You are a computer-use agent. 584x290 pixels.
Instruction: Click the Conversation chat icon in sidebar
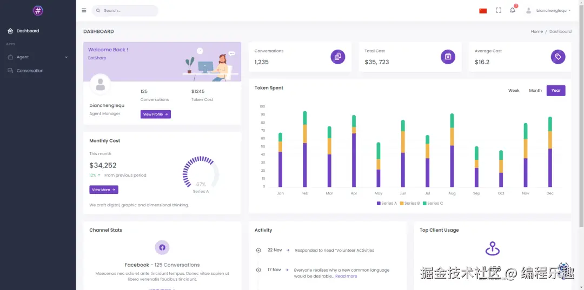pos(10,71)
